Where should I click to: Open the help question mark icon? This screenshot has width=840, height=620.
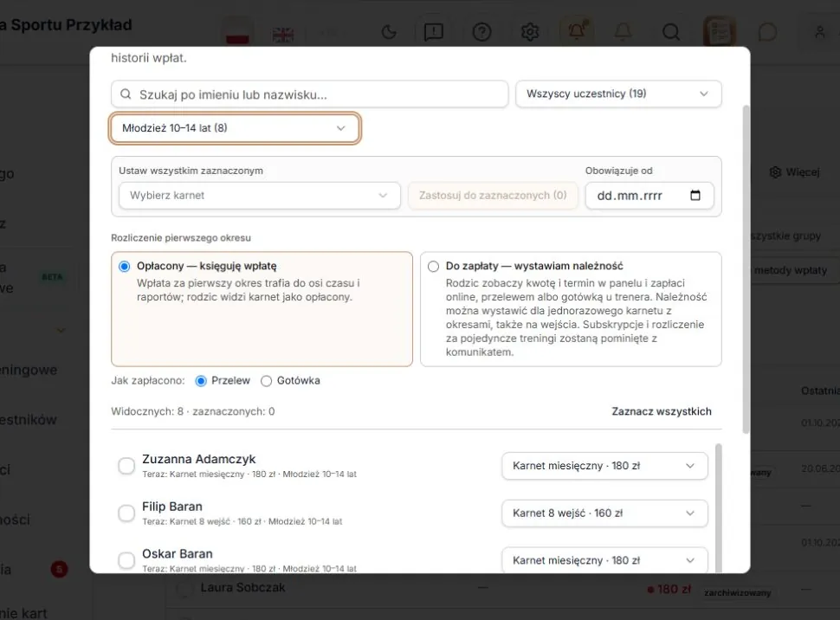click(x=481, y=32)
